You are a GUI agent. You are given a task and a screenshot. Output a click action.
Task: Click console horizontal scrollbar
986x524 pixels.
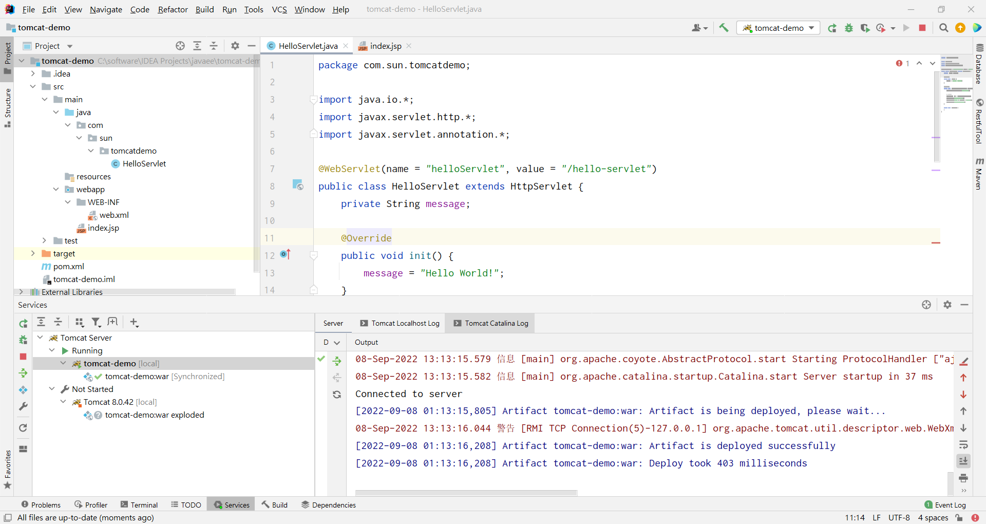(x=466, y=493)
